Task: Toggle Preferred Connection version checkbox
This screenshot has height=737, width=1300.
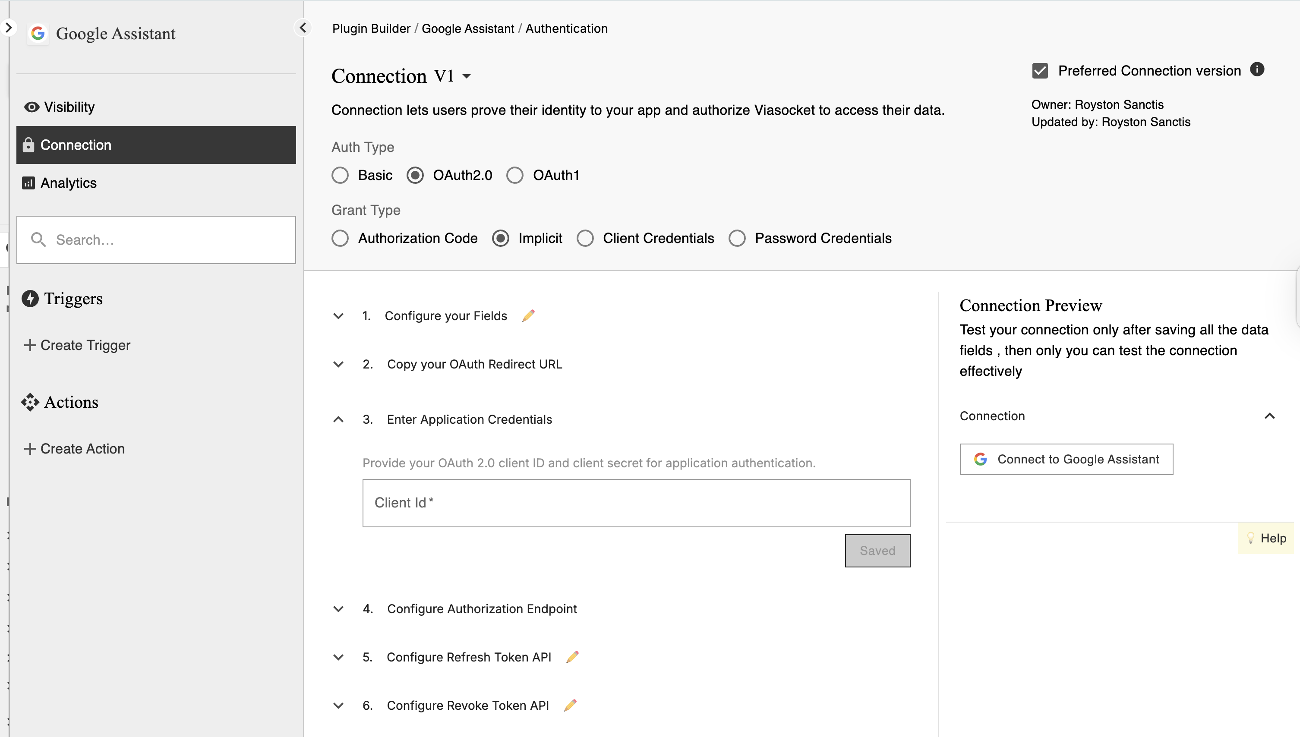Action: tap(1040, 71)
